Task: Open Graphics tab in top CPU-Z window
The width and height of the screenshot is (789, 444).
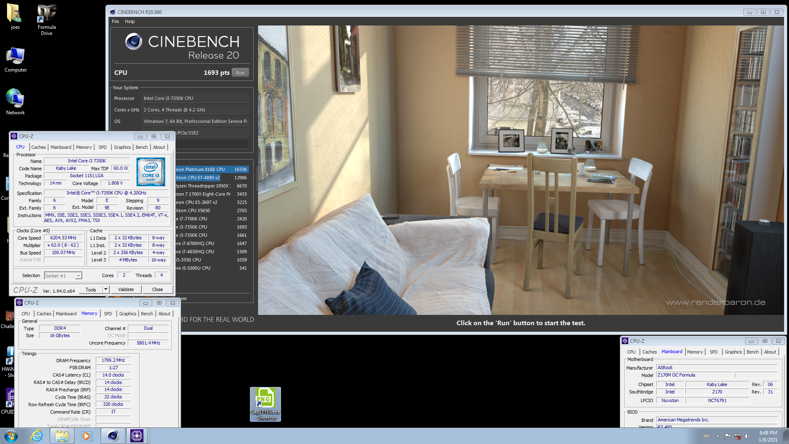Action: [122, 147]
